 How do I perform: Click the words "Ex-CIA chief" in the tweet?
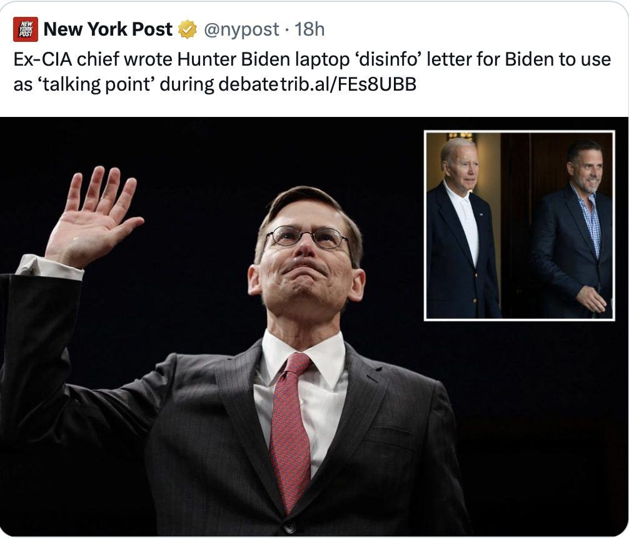pyautogui.click(x=56, y=61)
